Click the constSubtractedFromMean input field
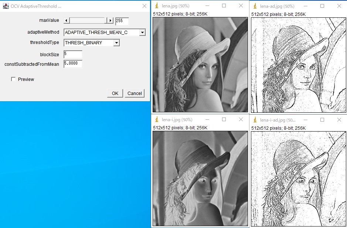This screenshot has height=228, width=347. [x=73, y=64]
